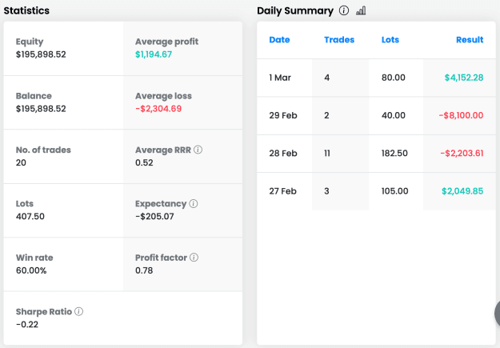Sort the table by Result column
500x348 pixels.
click(x=470, y=39)
